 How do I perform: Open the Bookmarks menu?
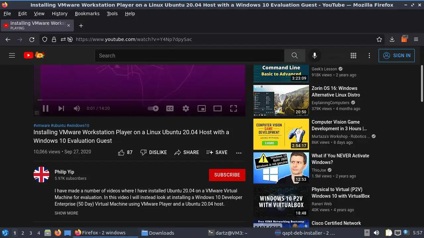pyautogui.click(x=87, y=14)
